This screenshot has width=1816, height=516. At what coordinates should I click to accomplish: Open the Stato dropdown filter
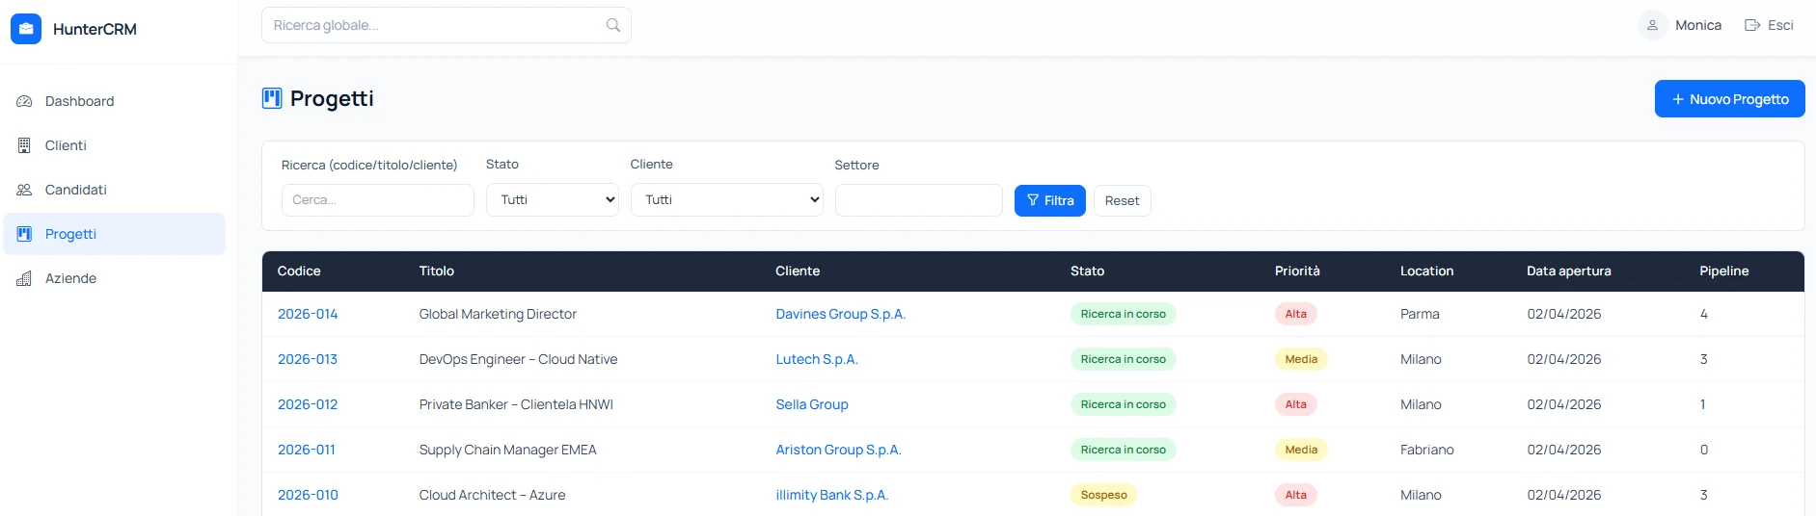point(553,200)
